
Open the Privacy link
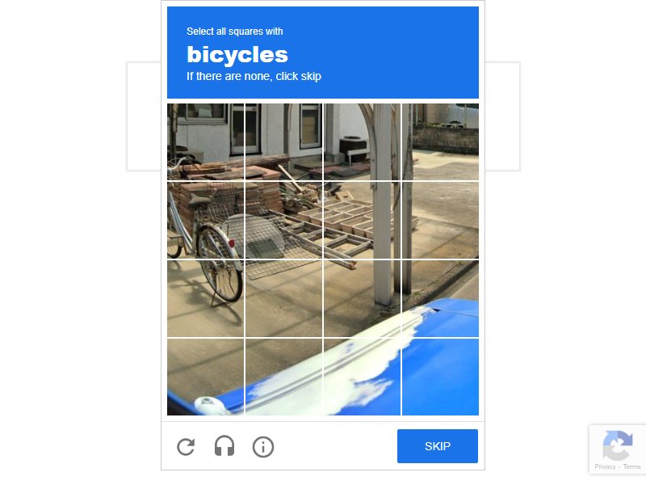point(605,467)
